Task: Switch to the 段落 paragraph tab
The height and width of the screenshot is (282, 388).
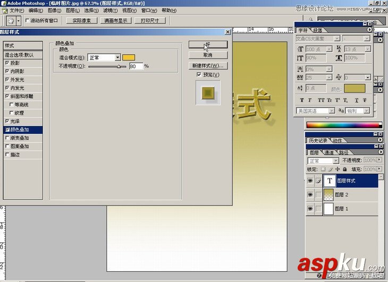Action: [x=318, y=30]
